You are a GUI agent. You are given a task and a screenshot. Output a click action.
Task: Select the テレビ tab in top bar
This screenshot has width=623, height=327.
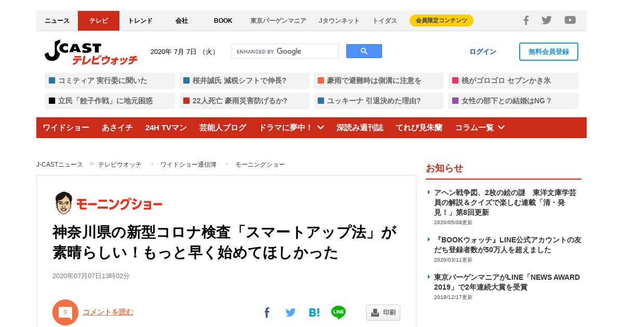click(x=99, y=21)
